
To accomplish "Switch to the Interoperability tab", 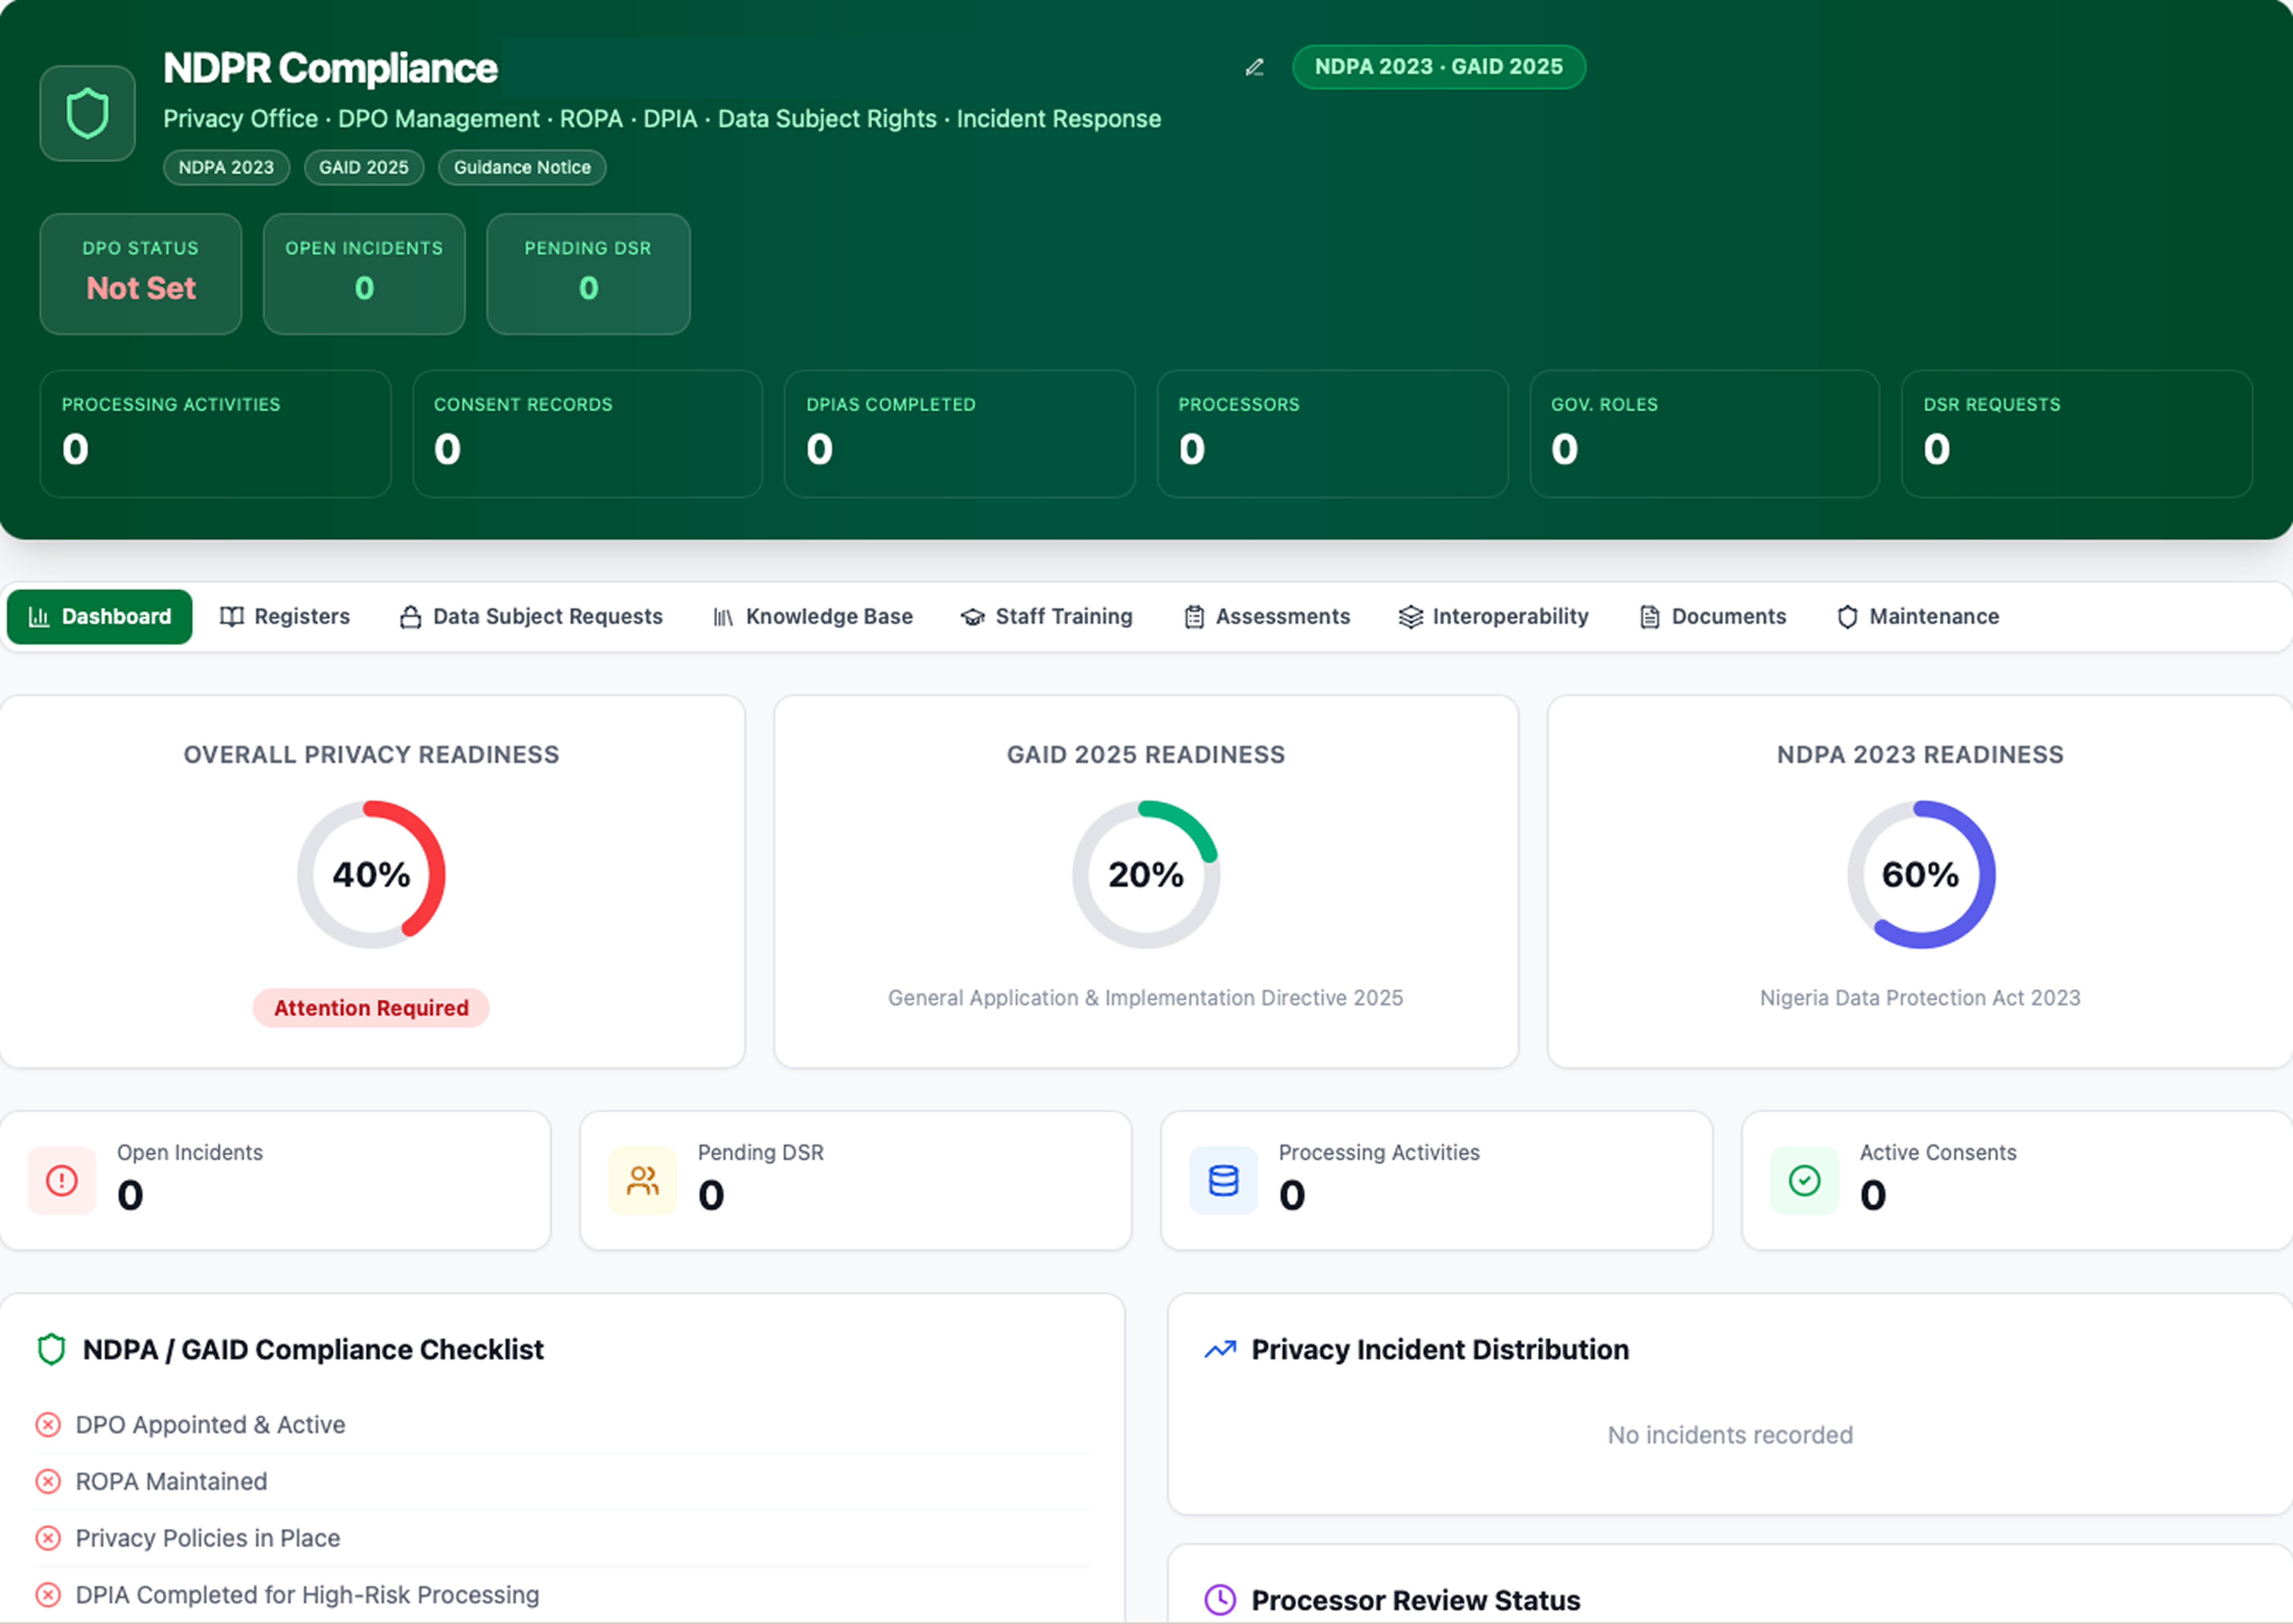I will pyautogui.click(x=1494, y=616).
